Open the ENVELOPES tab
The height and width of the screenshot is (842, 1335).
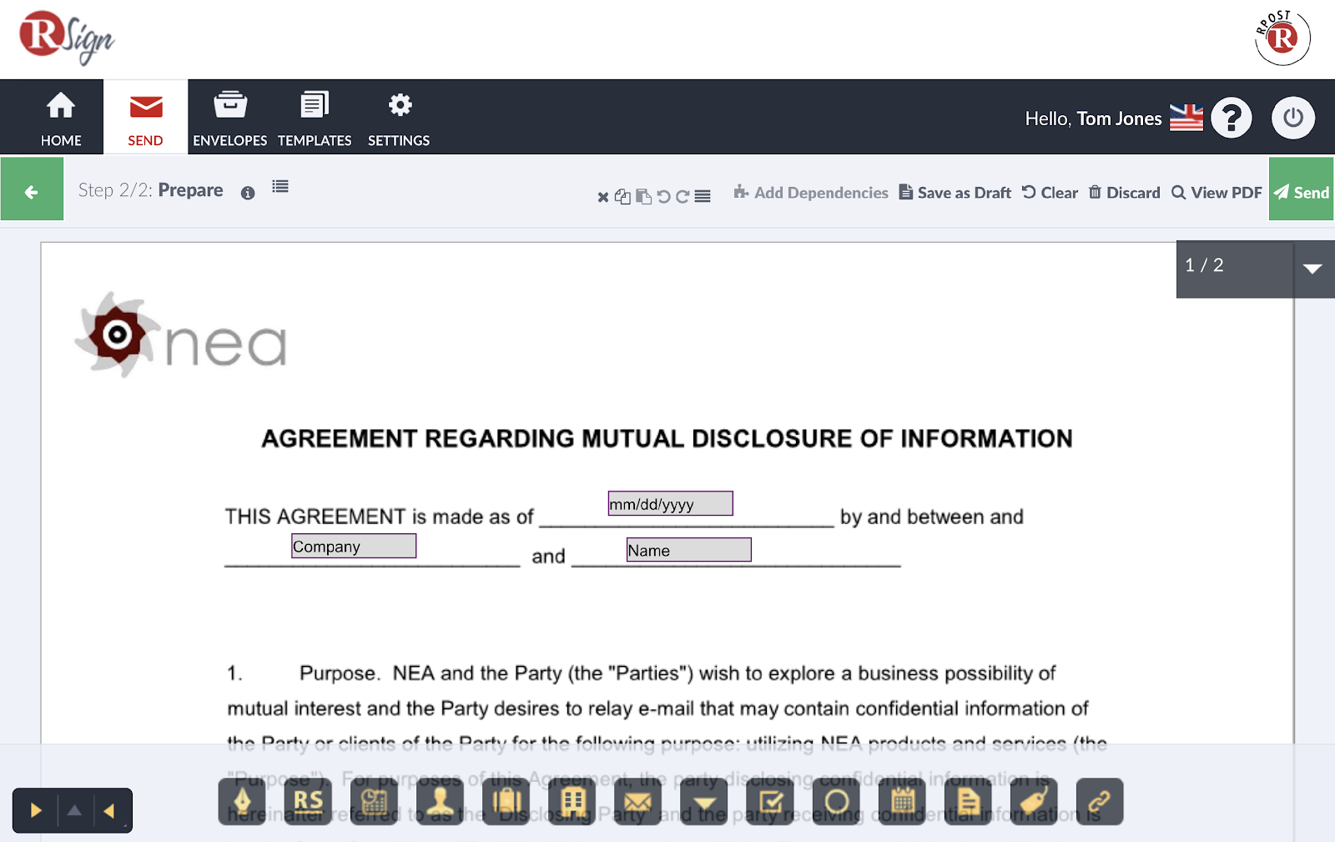[230, 118]
